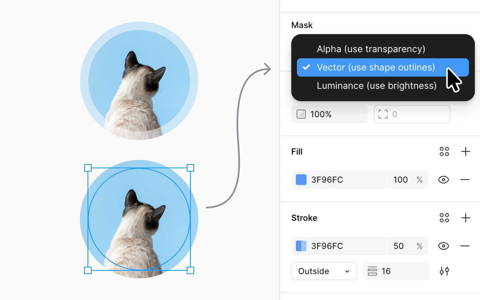This screenshot has height=300, width=480.
Task: Click the corner radius icon
Action: coord(383,114)
